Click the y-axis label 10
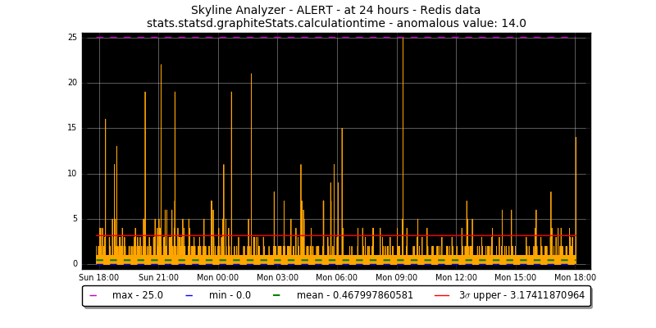The image size is (656, 328). pyautogui.click(x=73, y=174)
